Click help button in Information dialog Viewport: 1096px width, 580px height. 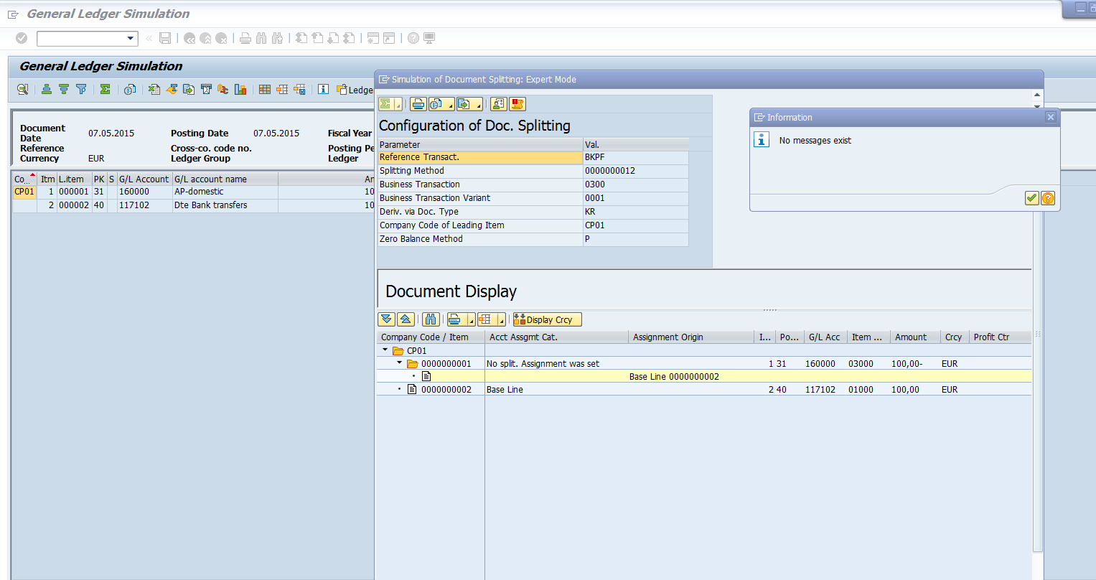(x=1048, y=198)
